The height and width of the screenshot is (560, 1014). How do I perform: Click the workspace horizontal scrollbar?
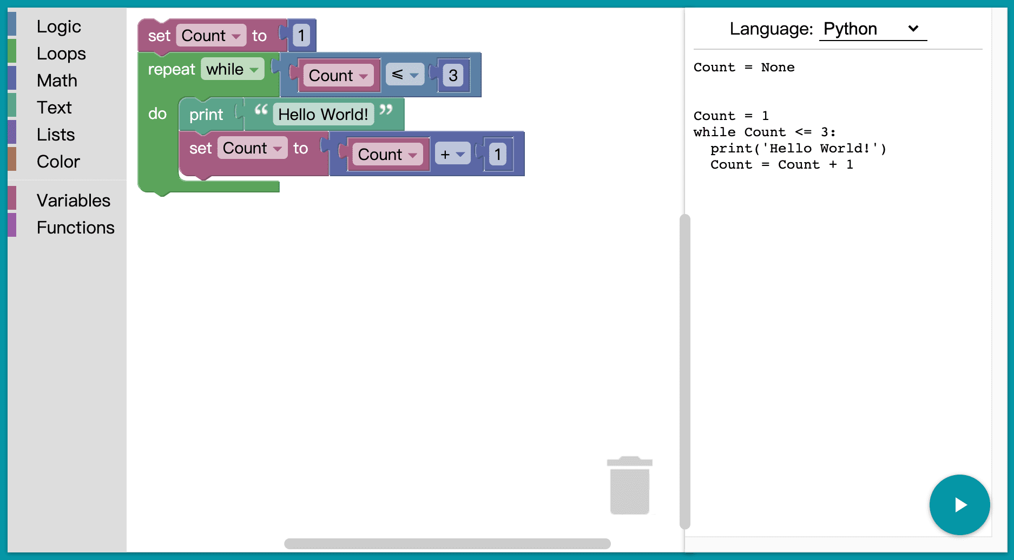447,543
